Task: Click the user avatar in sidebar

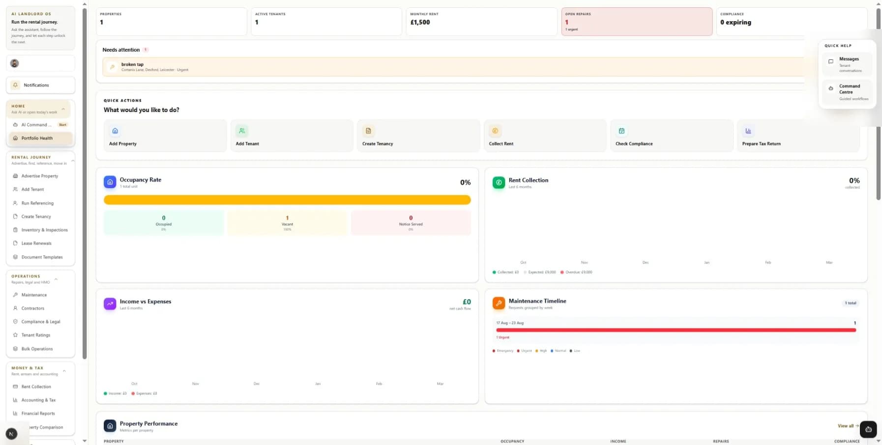Action: coord(15,63)
